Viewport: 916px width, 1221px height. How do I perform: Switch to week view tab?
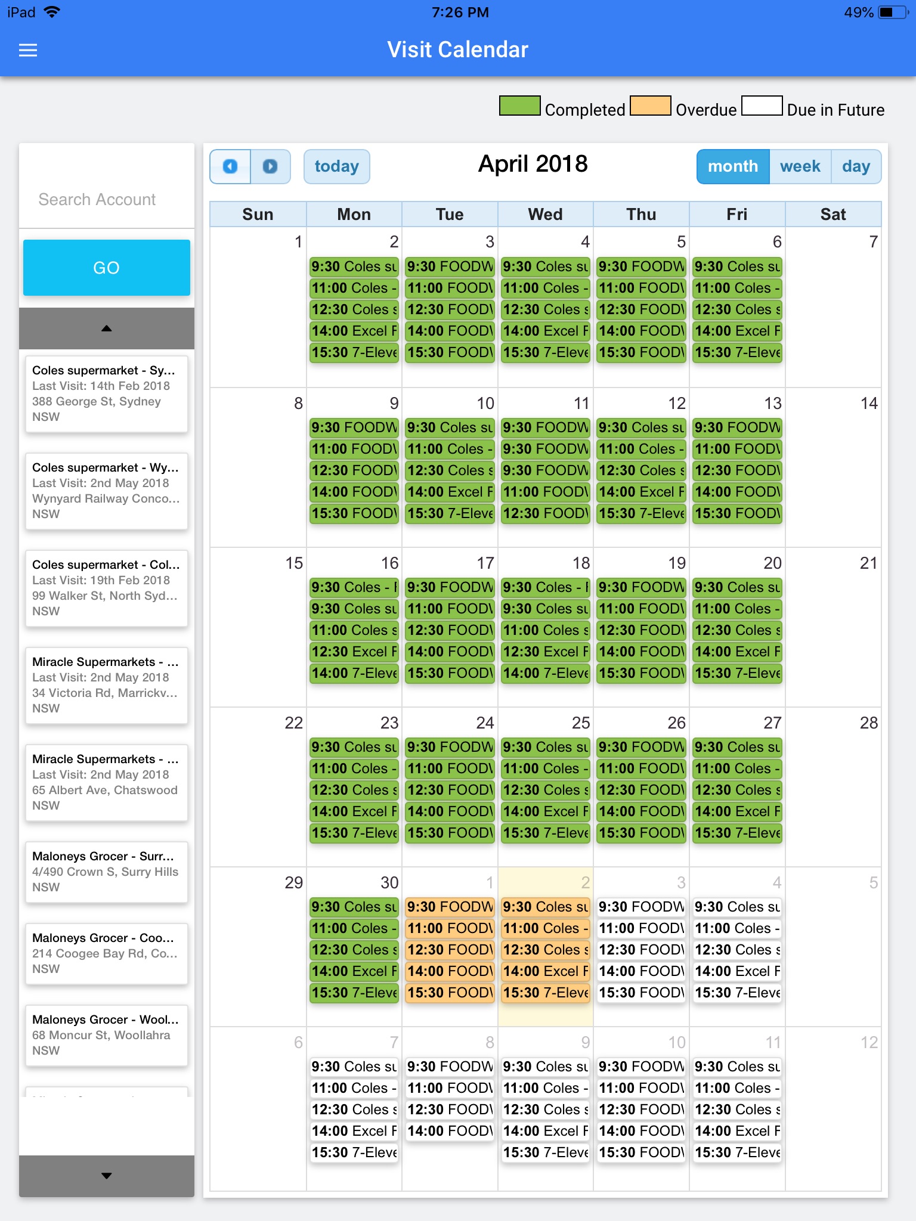pyautogui.click(x=800, y=166)
